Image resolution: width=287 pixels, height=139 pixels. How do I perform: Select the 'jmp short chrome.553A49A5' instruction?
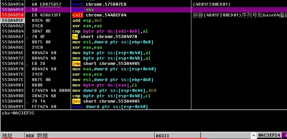point(106,64)
